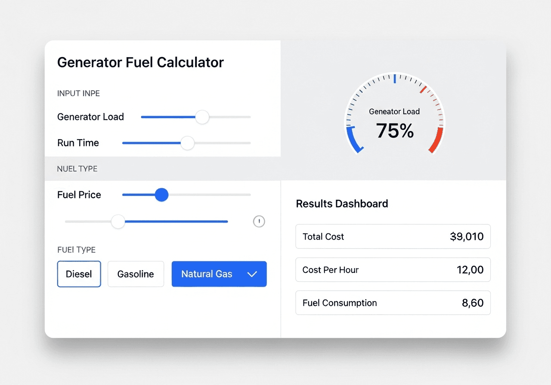Click the Run Time slider handle
551x385 pixels.
click(x=187, y=143)
